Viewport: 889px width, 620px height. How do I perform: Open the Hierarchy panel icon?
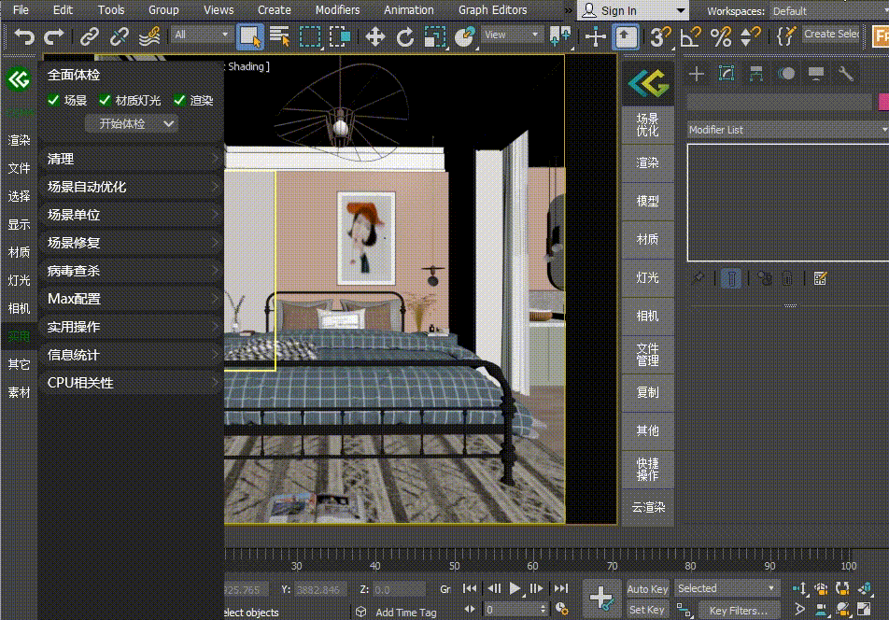click(755, 74)
